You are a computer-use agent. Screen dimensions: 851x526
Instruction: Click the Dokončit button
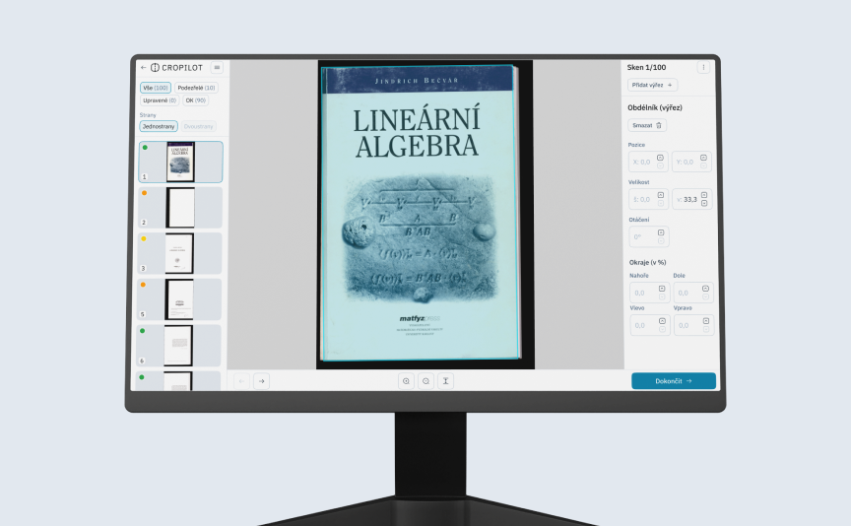[674, 381]
